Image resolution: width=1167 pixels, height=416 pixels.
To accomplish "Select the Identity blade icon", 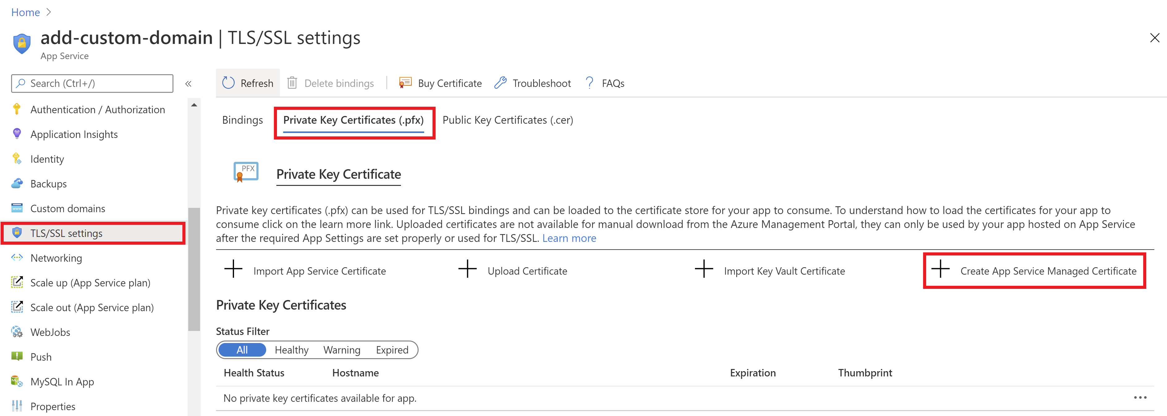I will (17, 159).
